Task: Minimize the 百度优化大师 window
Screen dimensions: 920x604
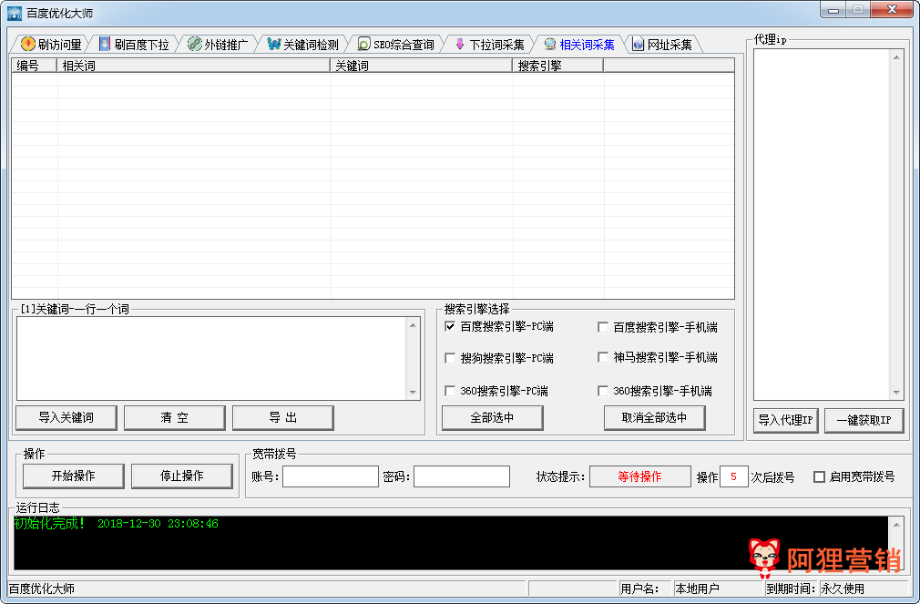Action: (x=833, y=10)
